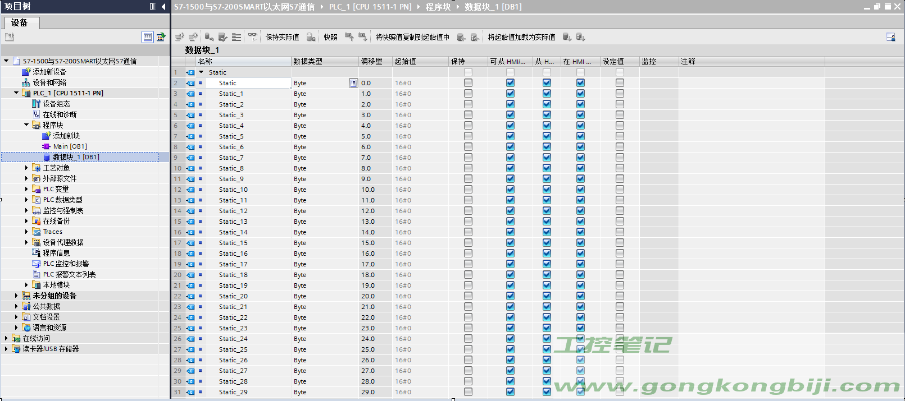The height and width of the screenshot is (401, 905).
Task: Click the 起始值 column header
Action: pyautogui.click(x=420, y=61)
